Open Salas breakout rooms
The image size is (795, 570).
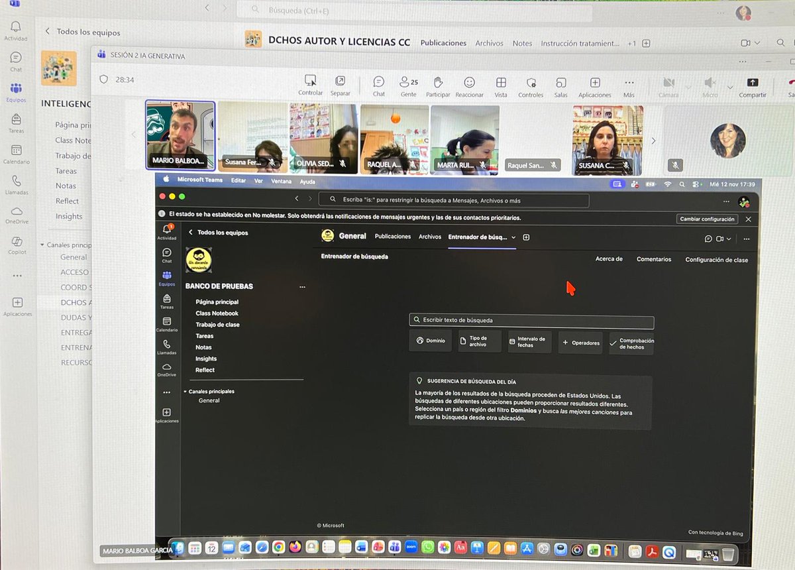561,87
